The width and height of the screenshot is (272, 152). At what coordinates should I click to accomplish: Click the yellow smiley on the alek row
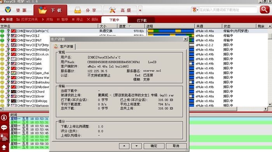point(2,64)
